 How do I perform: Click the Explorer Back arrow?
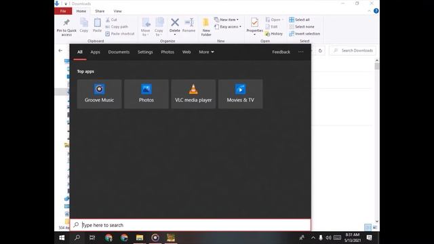(x=60, y=51)
